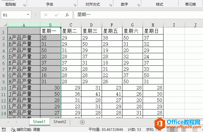Viewport: 203px width, 132px height.
Task: Click cell containing 星期二
Action: coord(71,31)
